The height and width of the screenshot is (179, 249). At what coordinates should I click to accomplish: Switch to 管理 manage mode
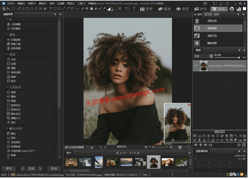point(146,9)
